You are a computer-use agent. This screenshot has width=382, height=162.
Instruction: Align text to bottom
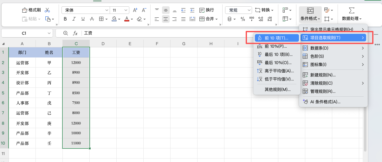click(x=174, y=10)
